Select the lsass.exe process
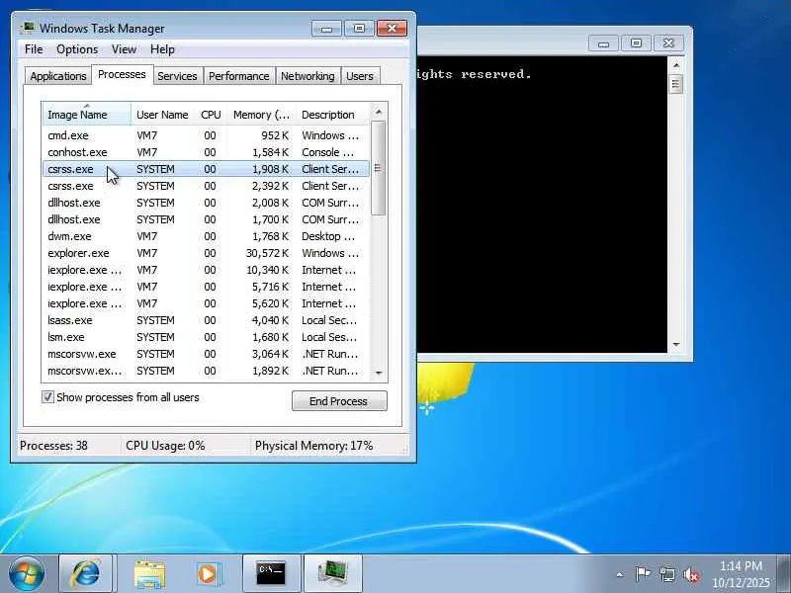 (206, 320)
